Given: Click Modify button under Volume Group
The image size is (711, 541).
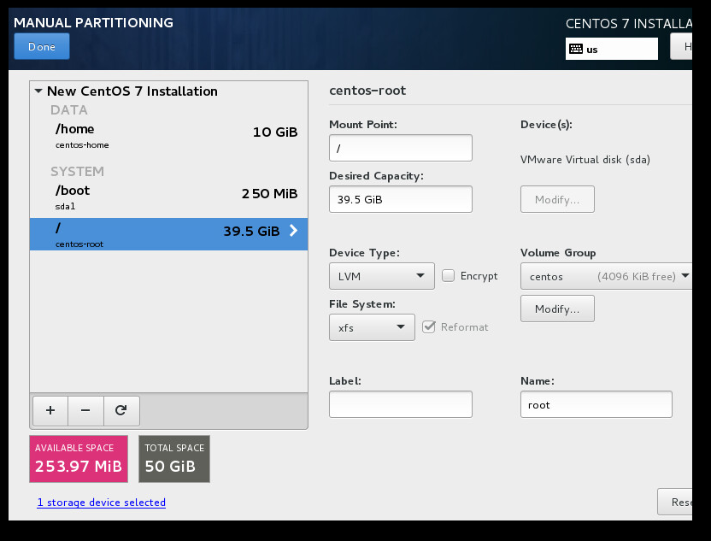Looking at the screenshot, I should (x=557, y=309).
